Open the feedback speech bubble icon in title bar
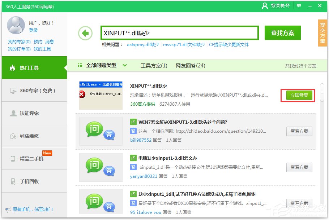This screenshot has height=220, width=329. [x=299, y=6]
